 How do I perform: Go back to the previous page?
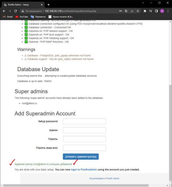4,11
